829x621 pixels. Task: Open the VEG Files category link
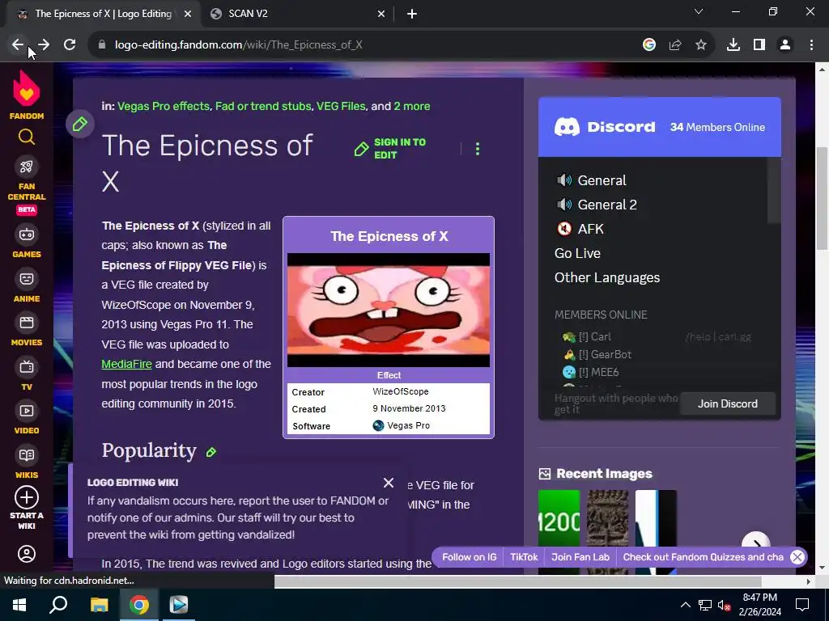click(341, 106)
